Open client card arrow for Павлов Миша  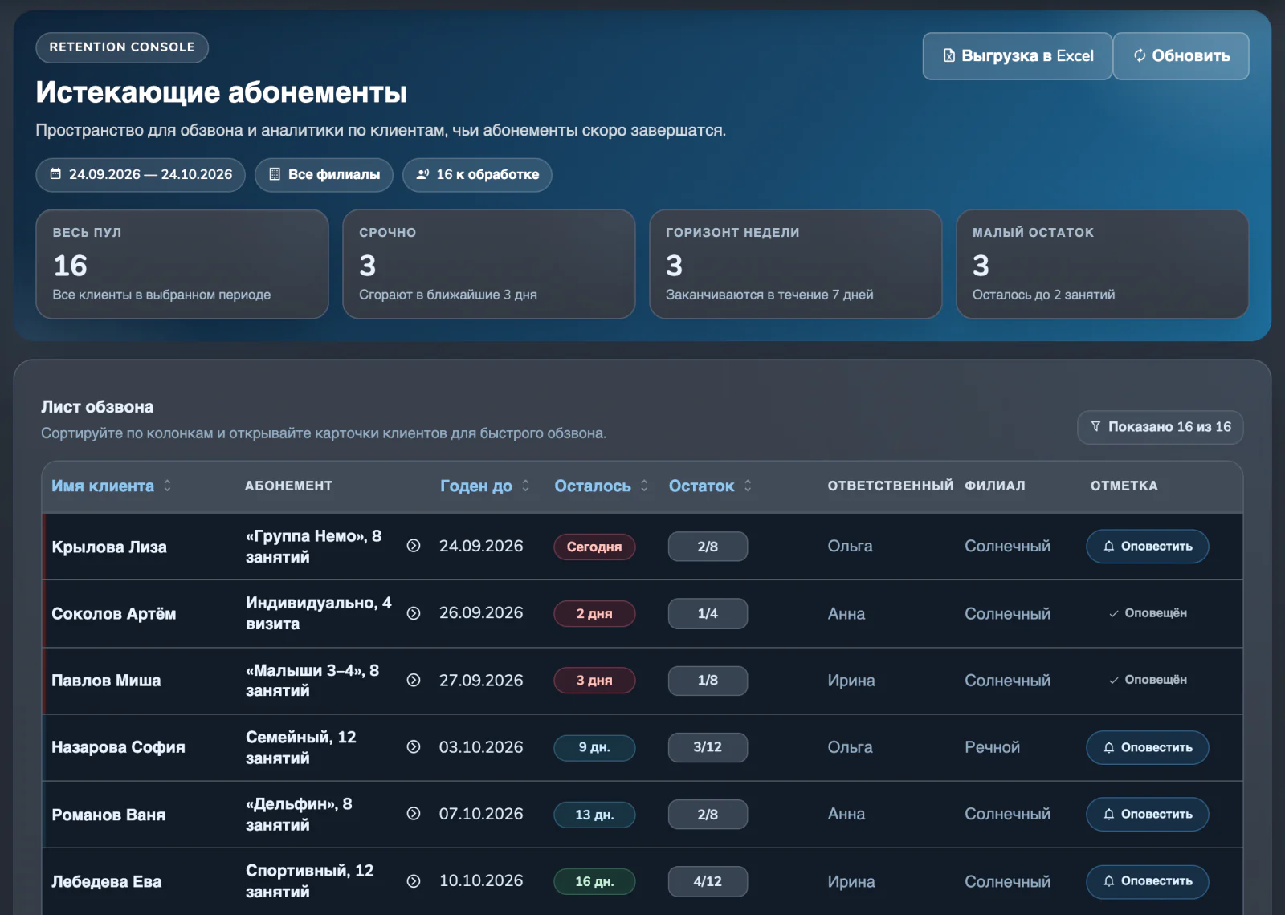[x=414, y=680]
